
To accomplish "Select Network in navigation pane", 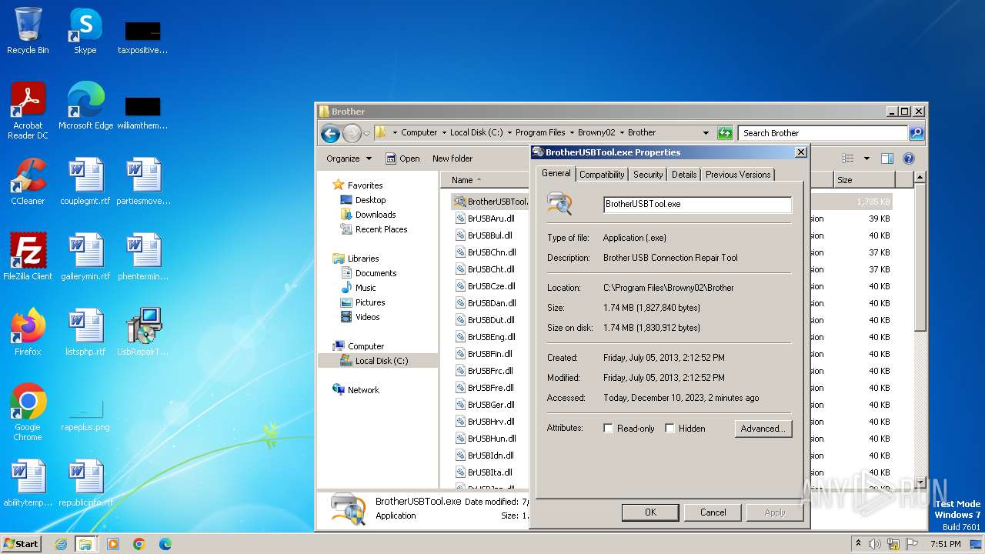I will click(x=363, y=390).
